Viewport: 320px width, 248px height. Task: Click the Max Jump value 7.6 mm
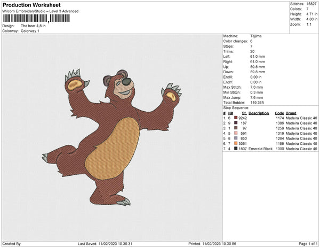coord(257,97)
